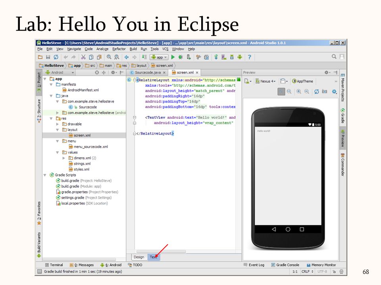Switch to the Sourcecode.java tab
Viewport: 381px width, 285px height.
point(148,72)
